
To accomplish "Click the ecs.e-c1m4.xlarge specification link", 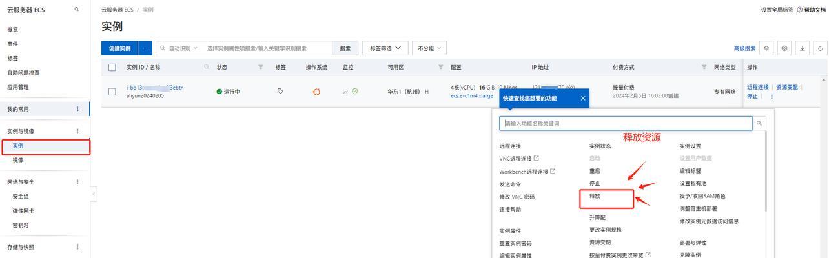I will tap(472, 95).
